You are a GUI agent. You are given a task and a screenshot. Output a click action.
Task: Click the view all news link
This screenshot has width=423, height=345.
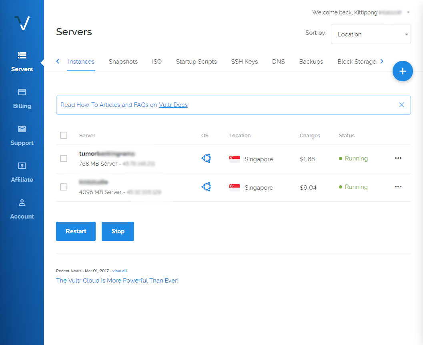[x=120, y=271]
